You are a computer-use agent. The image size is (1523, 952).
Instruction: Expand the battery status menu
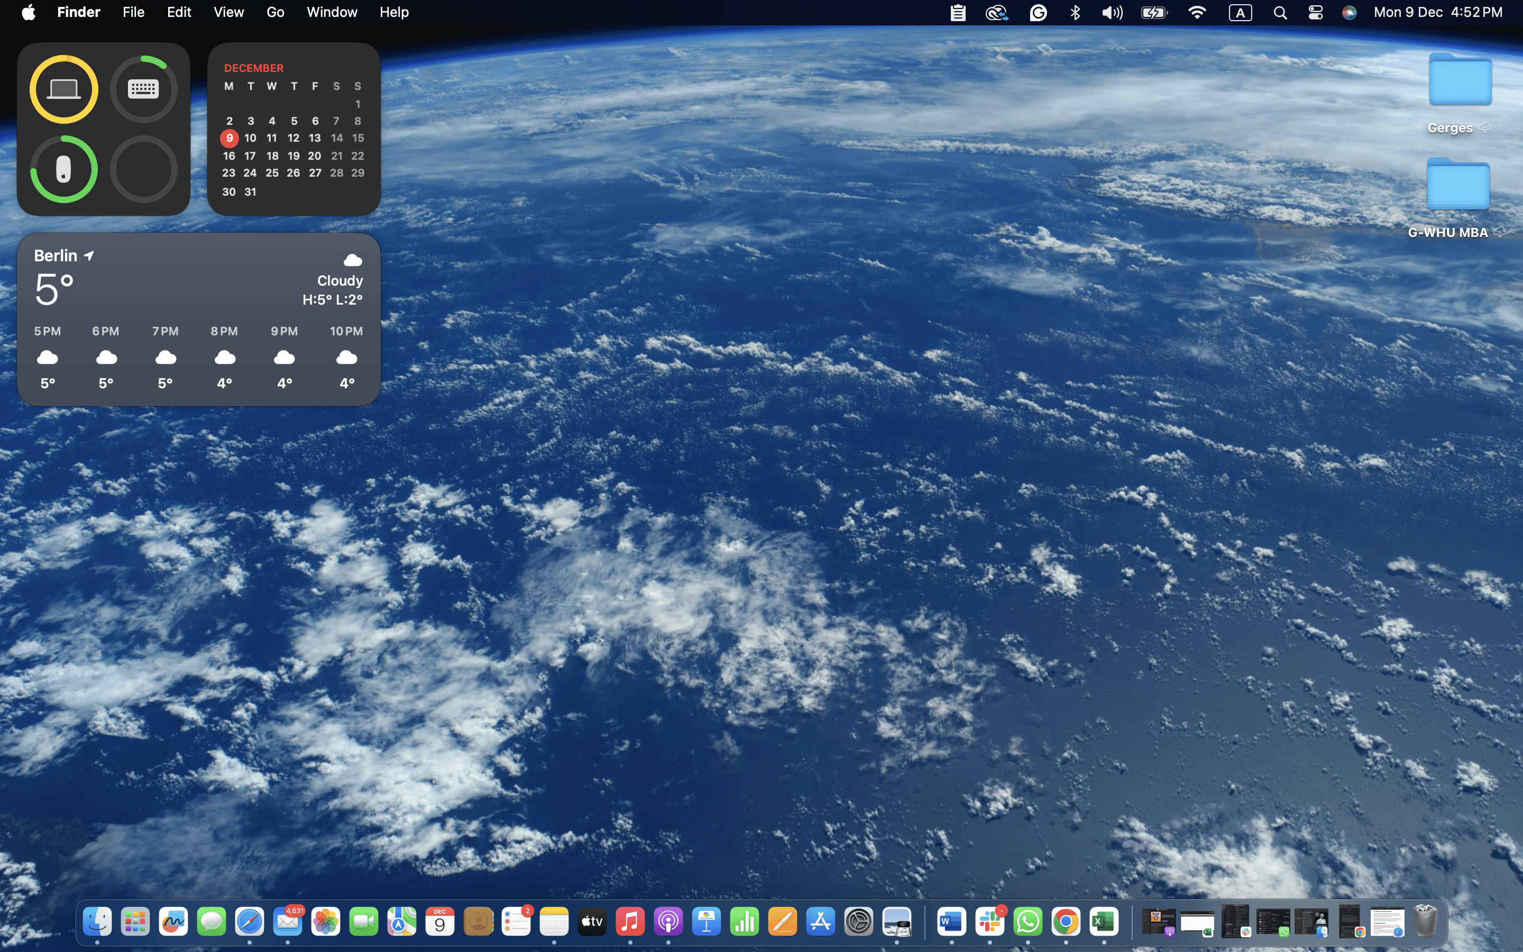pos(1154,13)
